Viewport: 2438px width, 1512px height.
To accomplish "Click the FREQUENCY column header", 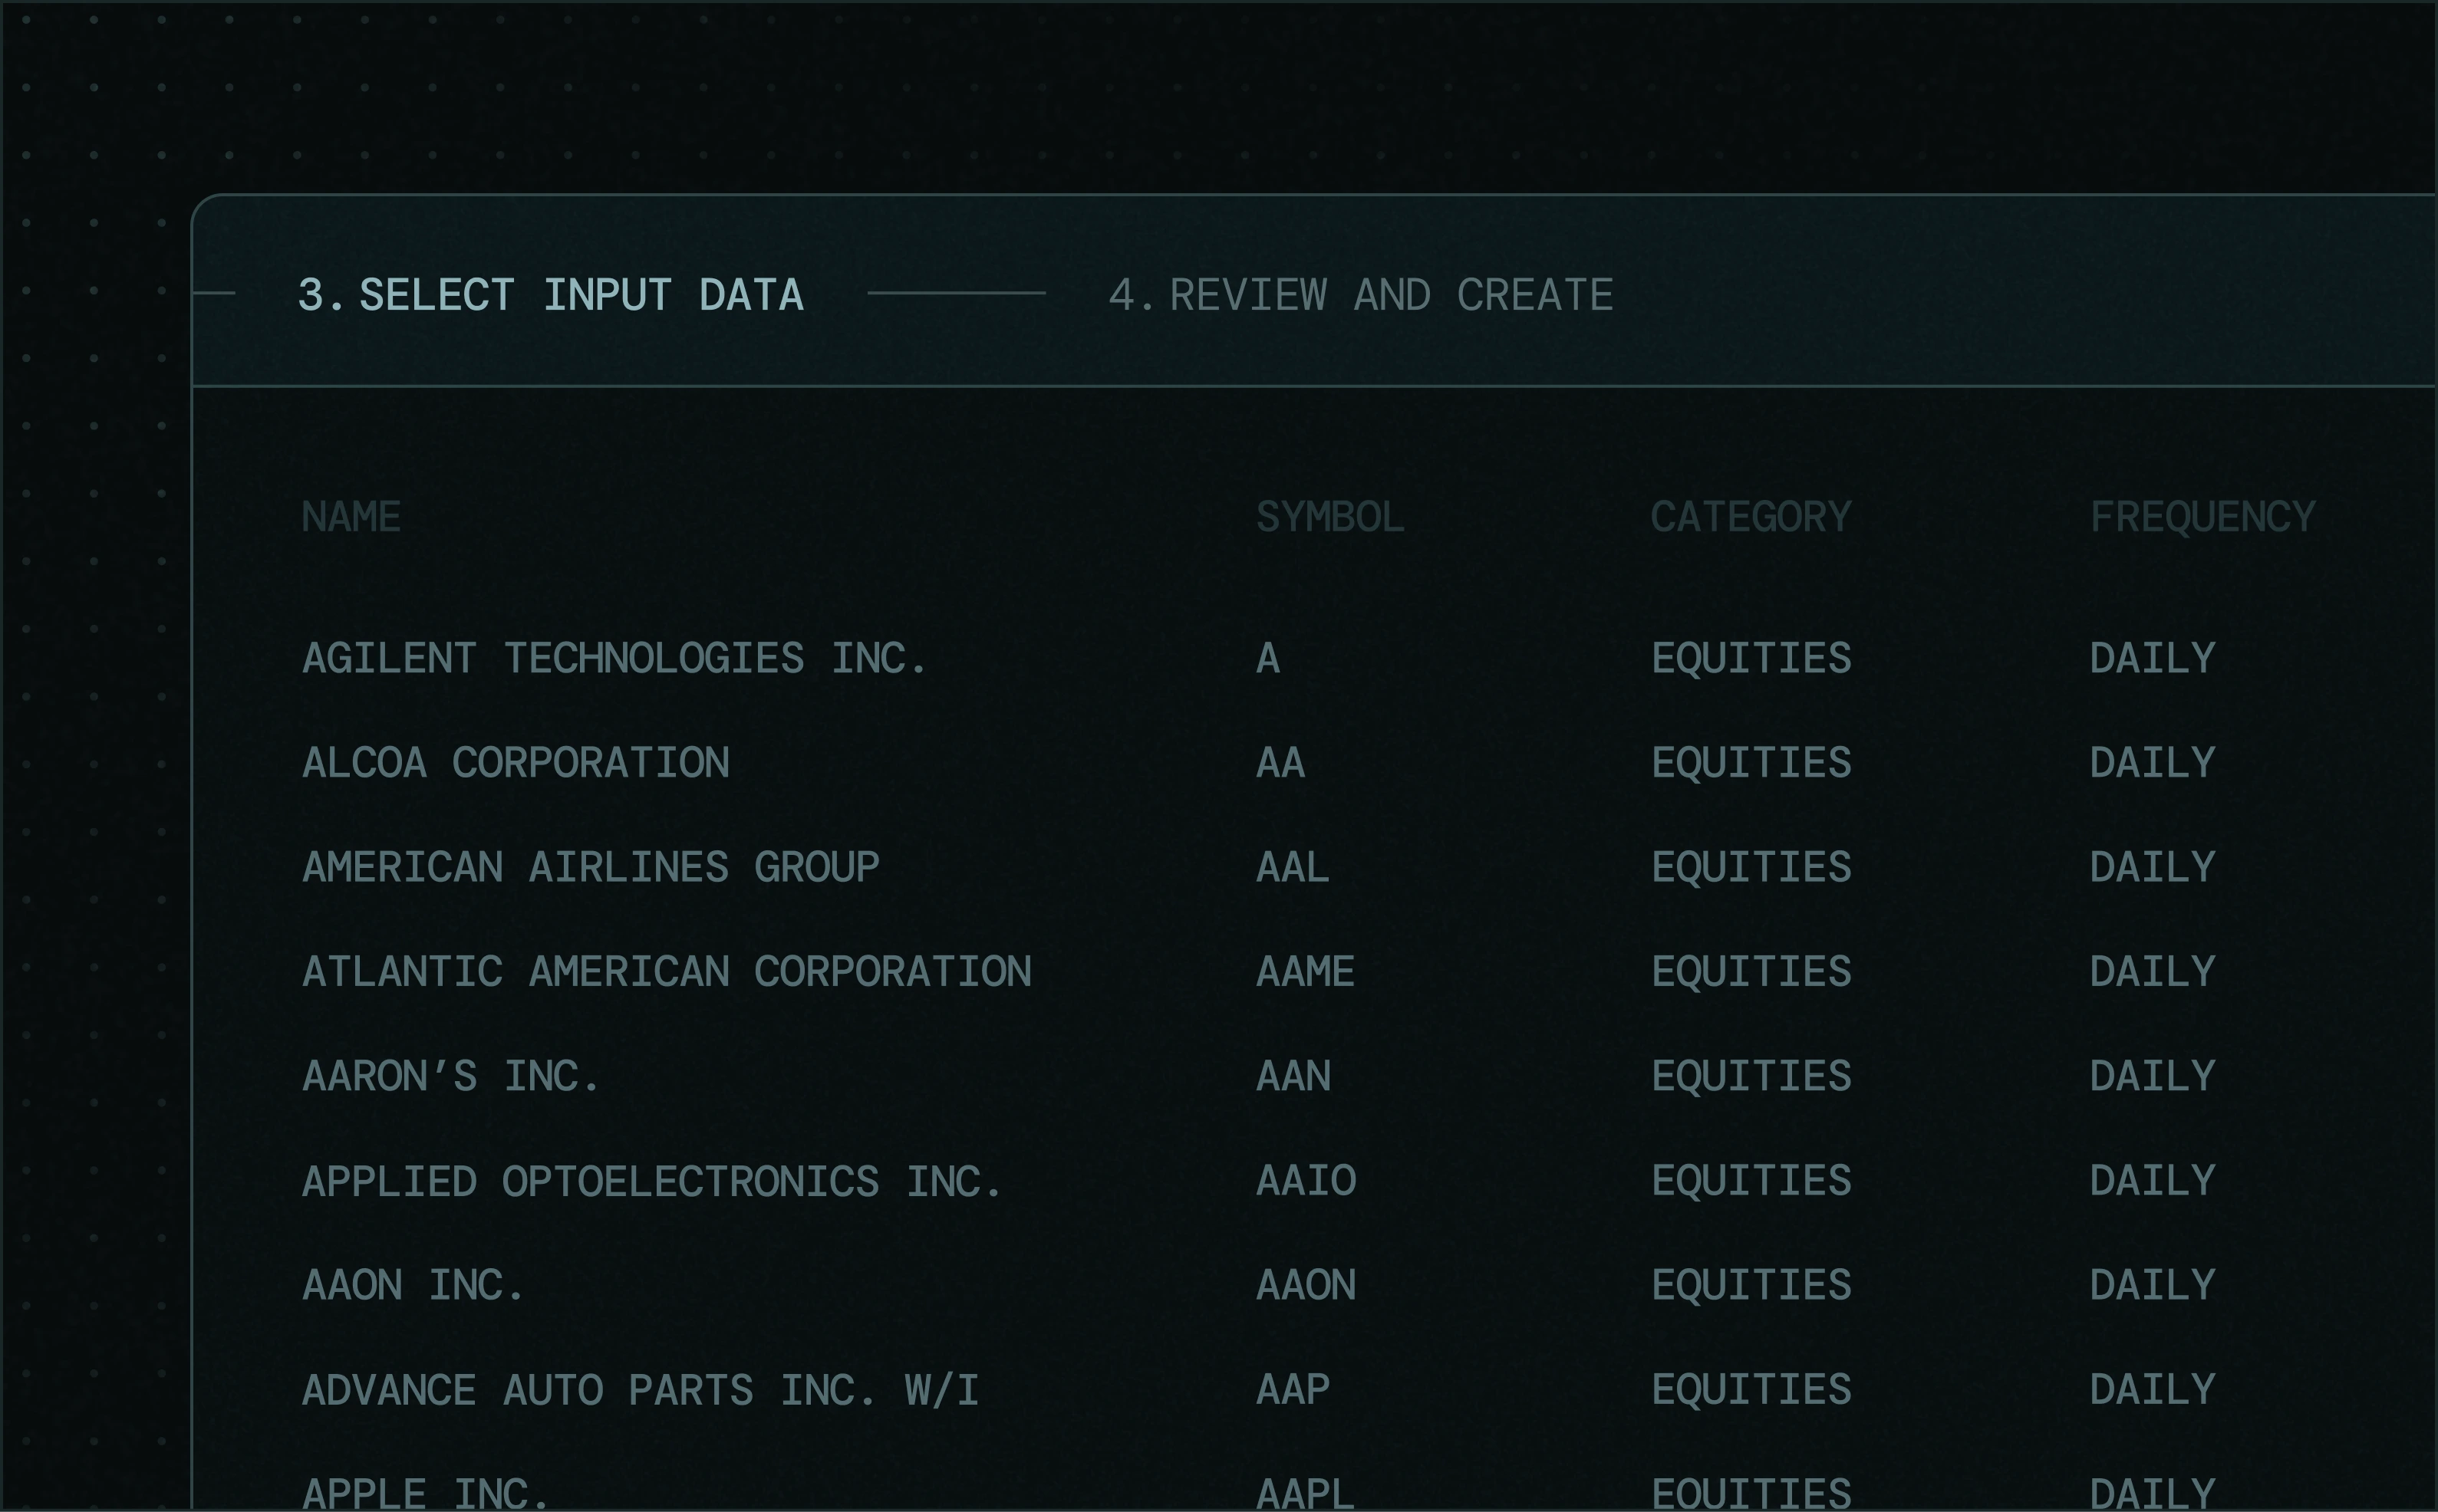I will (2202, 517).
